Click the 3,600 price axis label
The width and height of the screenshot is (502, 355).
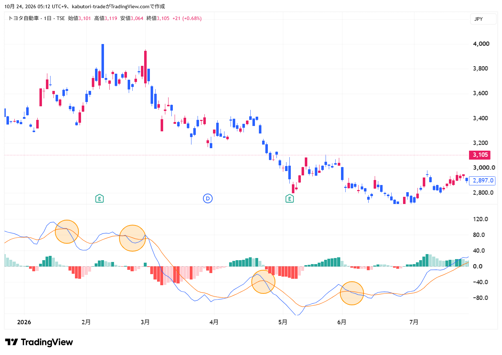pos(480,93)
